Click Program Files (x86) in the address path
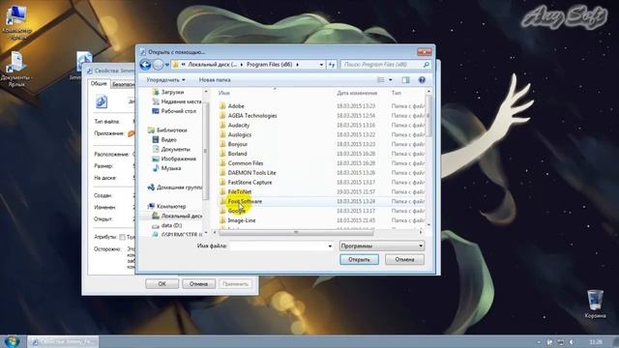The height and width of the screenshot is (348, 619). point(269,65)
